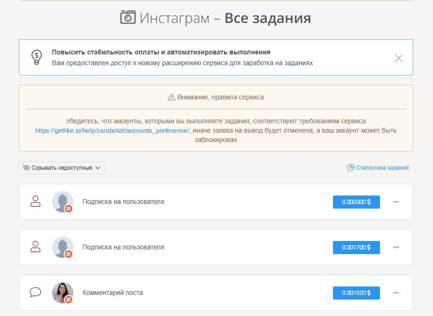Viewport: 433px width, 316px height.
Task: Click the 0.001520 $ reward button
Action: coord(356,293)
